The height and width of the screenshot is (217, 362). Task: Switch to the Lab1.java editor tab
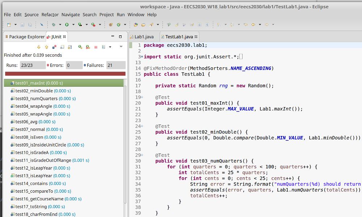(x=144, y=37)
